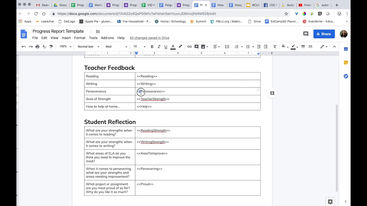
Task: Open the text color picker
Action: click(173, 47)
